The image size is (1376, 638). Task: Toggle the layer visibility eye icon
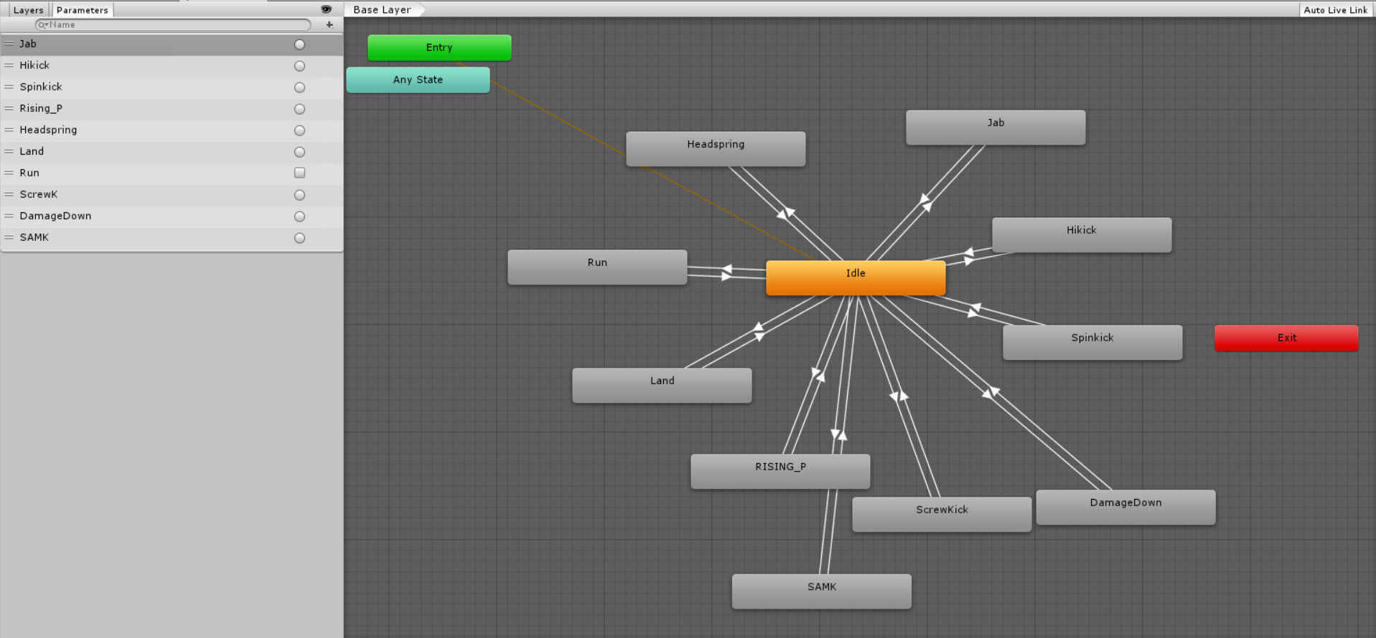326,9
